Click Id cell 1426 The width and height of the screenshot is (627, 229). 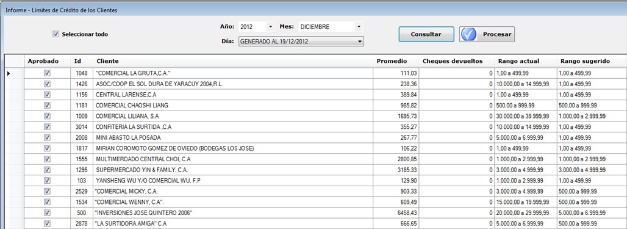[82, 84]
